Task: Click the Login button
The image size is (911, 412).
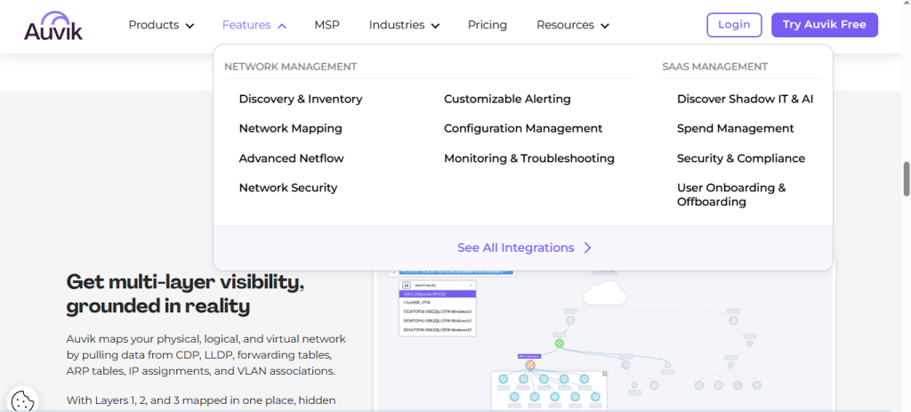Action: click(x=734, y=25)
